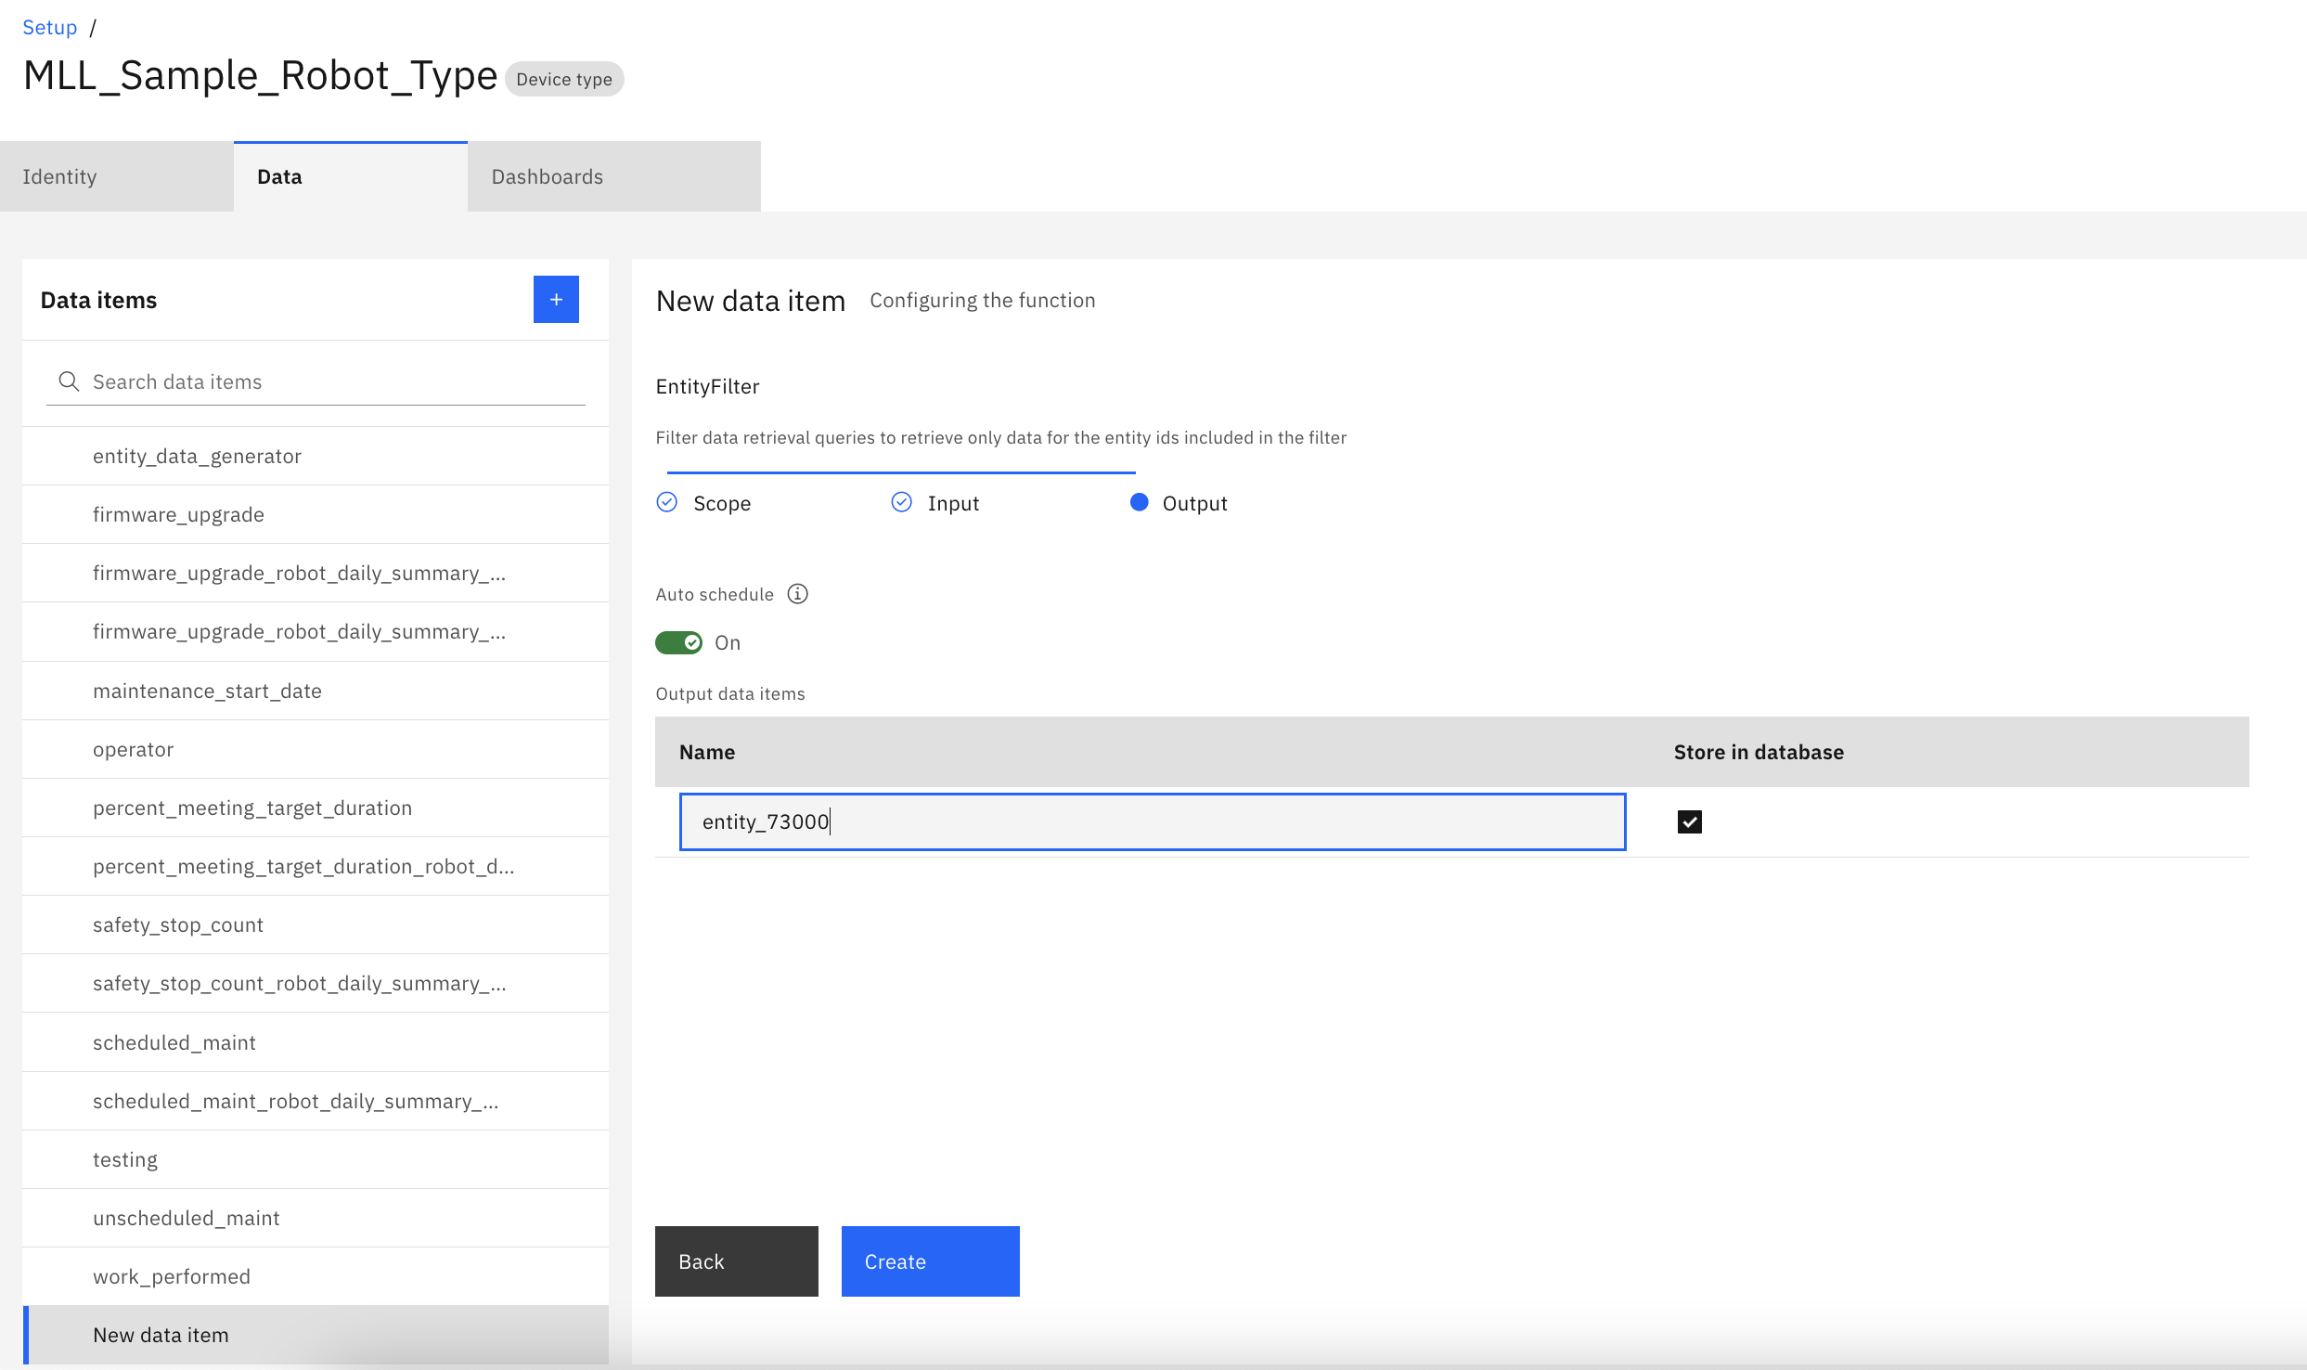Open maintenance_start_date data item
2307x1370 pixels.
[x=316, y=691]
